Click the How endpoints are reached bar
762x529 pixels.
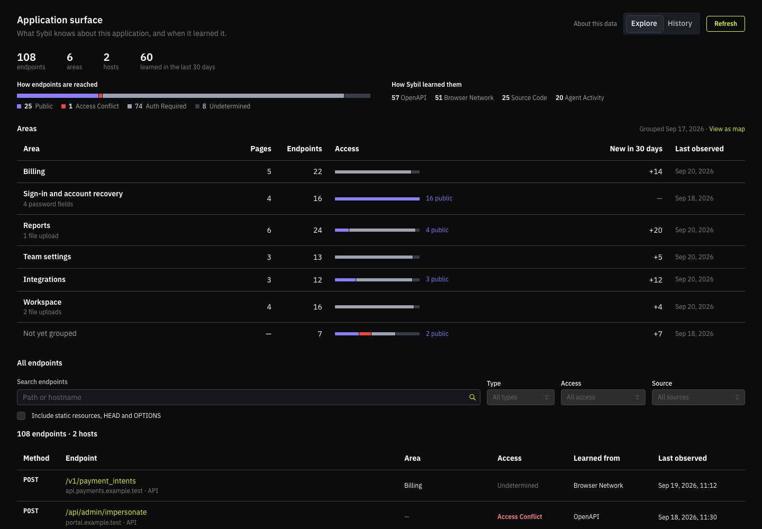pos(194,96)
